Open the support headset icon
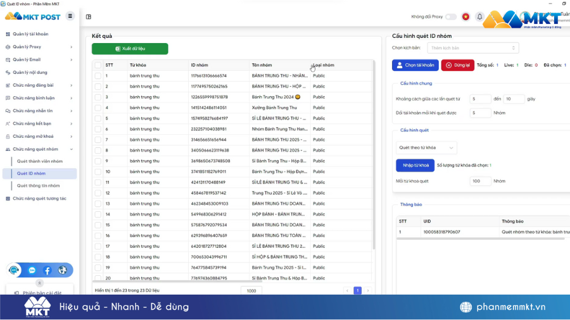 coord(14,270)
